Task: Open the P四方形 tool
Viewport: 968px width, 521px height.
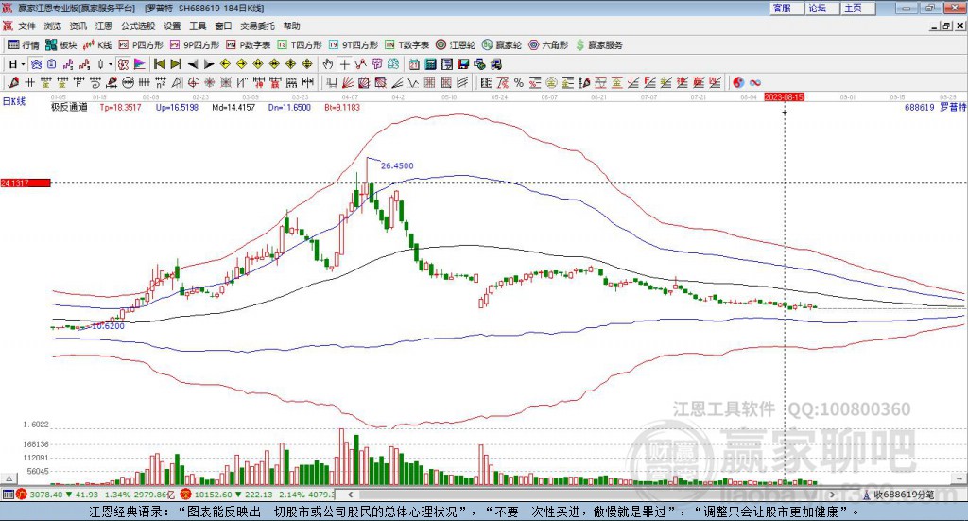Action: pos(141,45)
